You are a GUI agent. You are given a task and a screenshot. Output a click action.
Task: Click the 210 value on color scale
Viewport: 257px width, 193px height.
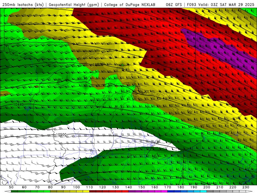coord(220,187)
